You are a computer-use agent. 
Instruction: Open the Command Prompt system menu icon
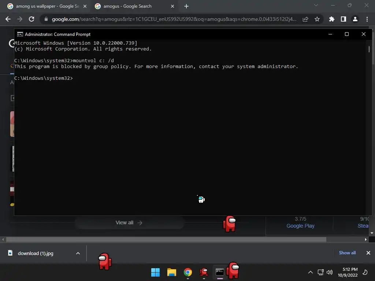click(x=20, y=34)
